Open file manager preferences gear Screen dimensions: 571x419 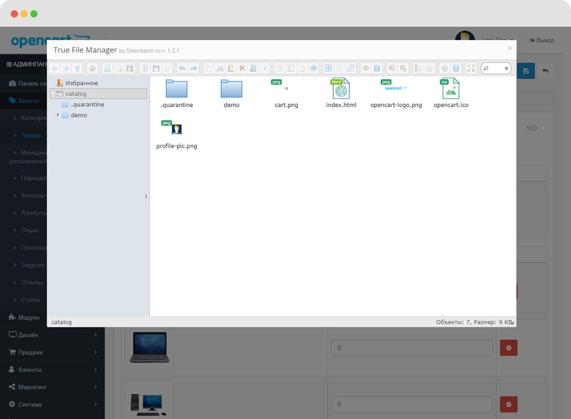pos(445,68)
